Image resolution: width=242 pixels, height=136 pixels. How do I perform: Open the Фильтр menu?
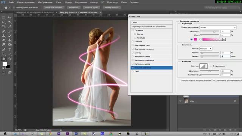click(94, 2)
